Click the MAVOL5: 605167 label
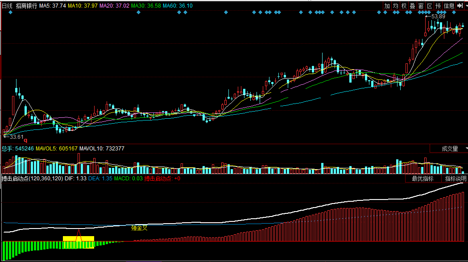468x262 pixels. pos(57,149)
